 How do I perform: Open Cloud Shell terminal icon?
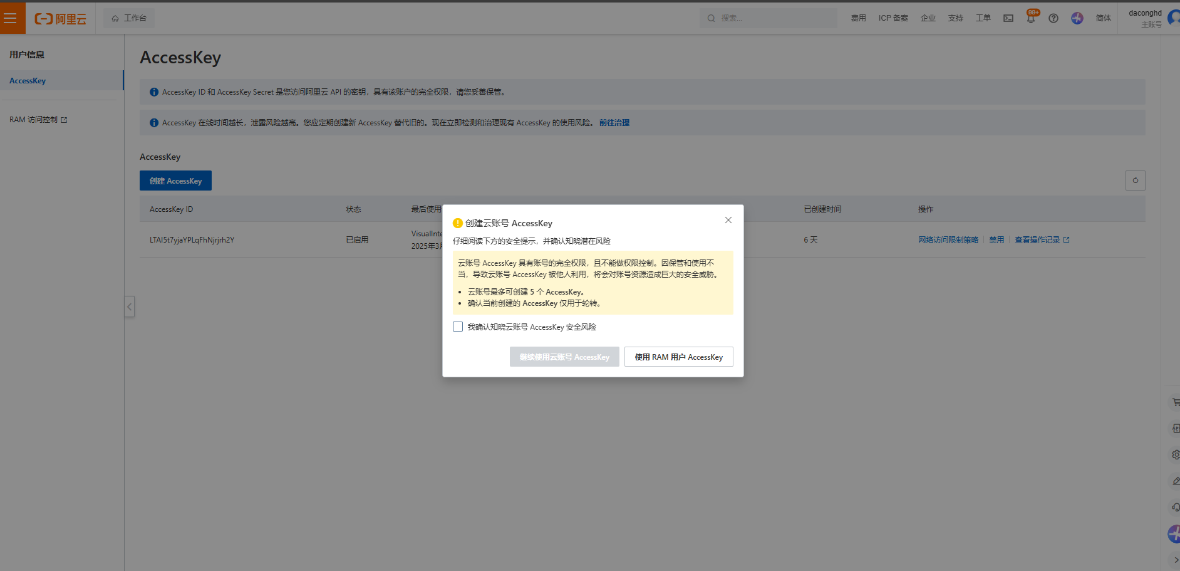coord(1008,18)
